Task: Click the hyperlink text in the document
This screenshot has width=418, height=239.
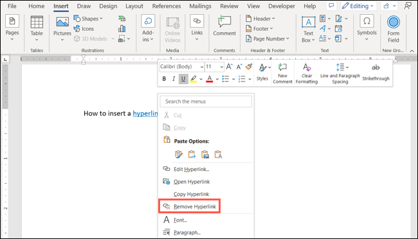Action: (145, 114)
